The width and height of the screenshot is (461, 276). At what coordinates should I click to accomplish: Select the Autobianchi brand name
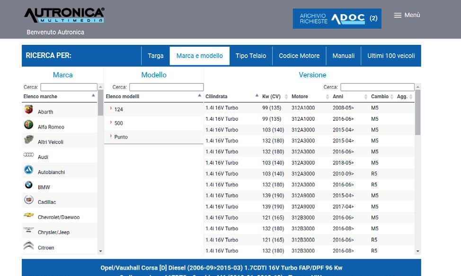[51, 172]
